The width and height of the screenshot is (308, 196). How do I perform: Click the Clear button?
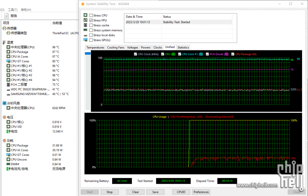[135, 192]
